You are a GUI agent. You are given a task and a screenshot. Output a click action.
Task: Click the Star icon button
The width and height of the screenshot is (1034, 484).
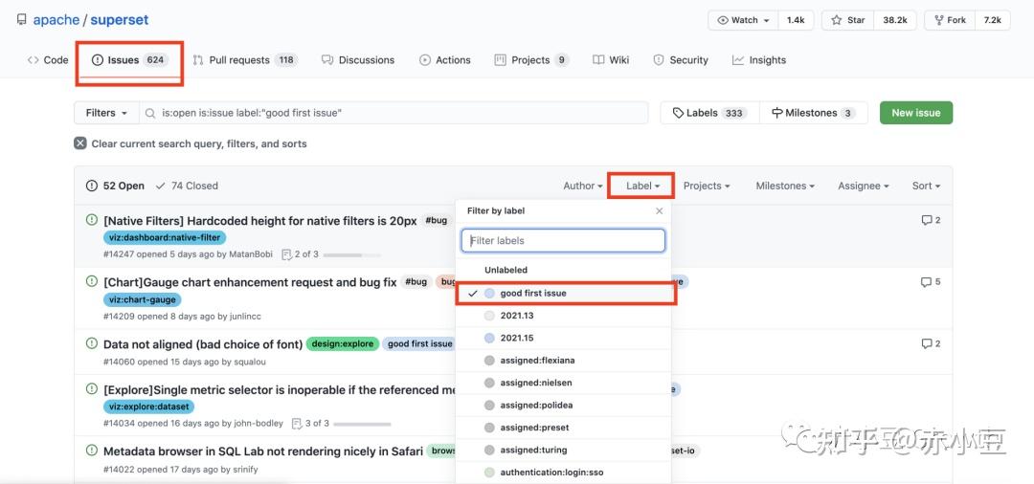pyautogui.click(x=836, y=20)
